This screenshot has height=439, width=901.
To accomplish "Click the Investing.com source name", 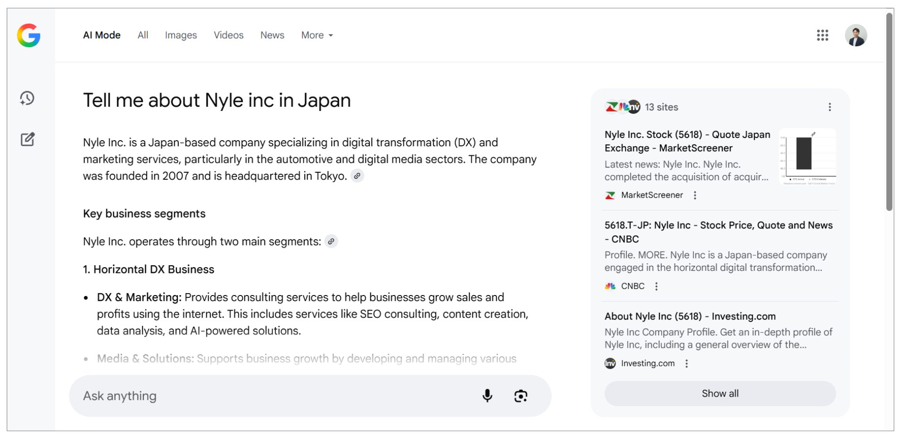I will point(648,363).
